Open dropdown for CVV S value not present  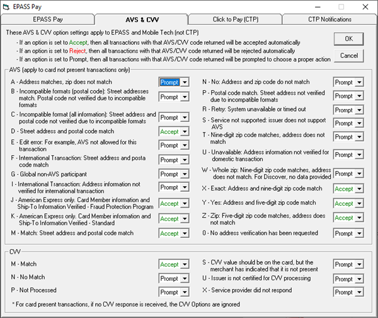pos(359,264)
